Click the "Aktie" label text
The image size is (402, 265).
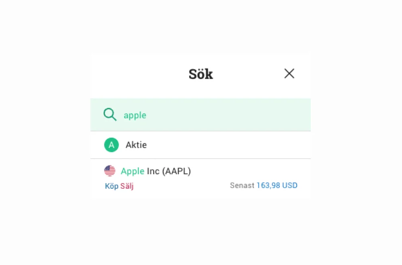(136, 145)
